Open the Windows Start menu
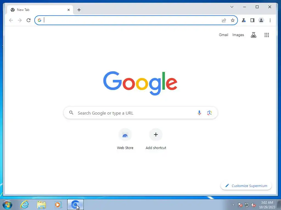281x210 pixels. click(7, 205)
